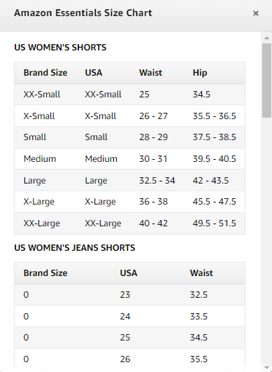Click the Large waist value 32.5 - 34

point(157,181)
